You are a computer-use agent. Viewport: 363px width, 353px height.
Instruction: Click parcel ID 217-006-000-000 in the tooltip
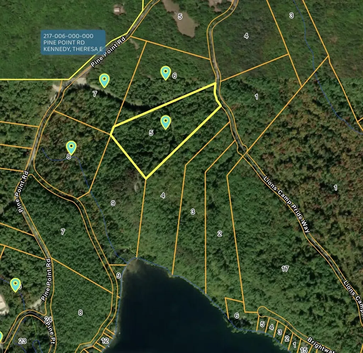tap(68, 36)
